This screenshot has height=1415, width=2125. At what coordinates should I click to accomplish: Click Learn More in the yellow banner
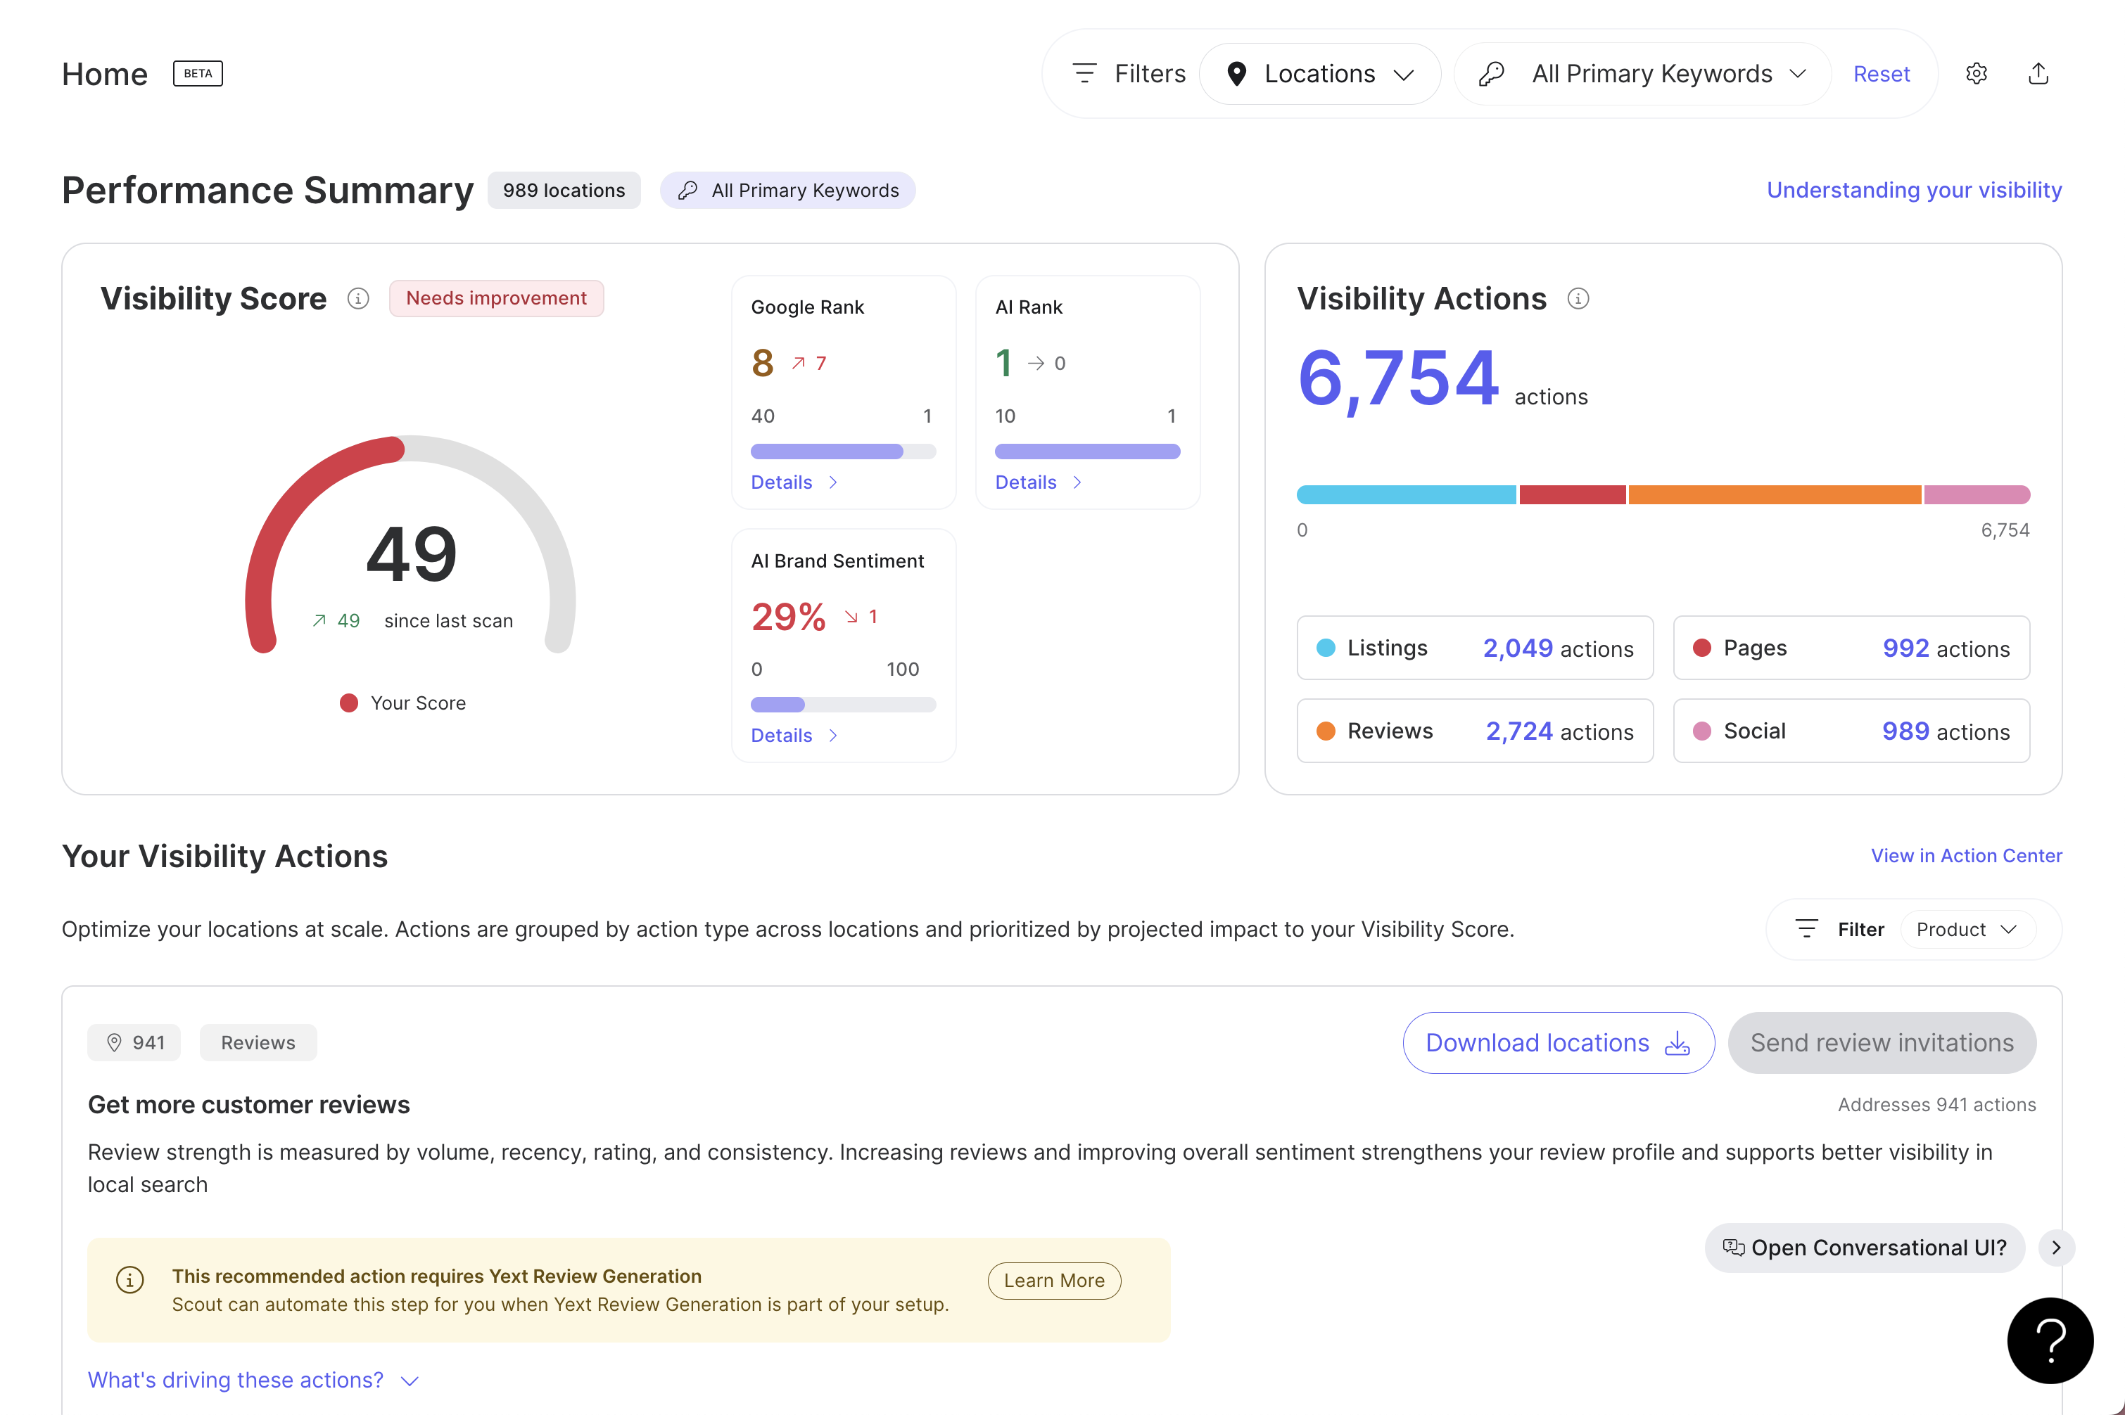point(1053,1281)
